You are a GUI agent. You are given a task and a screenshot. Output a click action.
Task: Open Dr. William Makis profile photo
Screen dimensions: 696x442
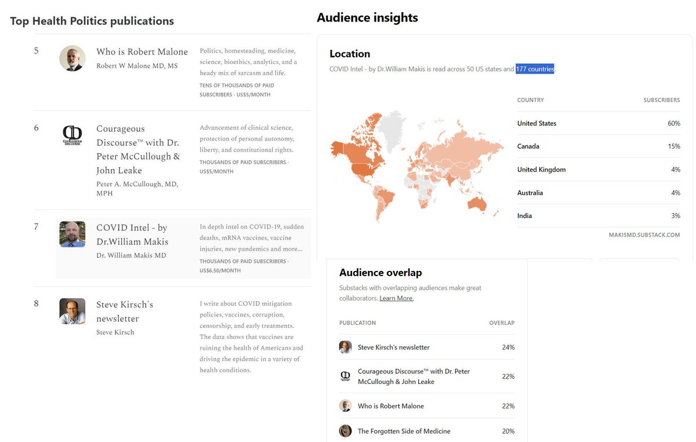(72, 234)
